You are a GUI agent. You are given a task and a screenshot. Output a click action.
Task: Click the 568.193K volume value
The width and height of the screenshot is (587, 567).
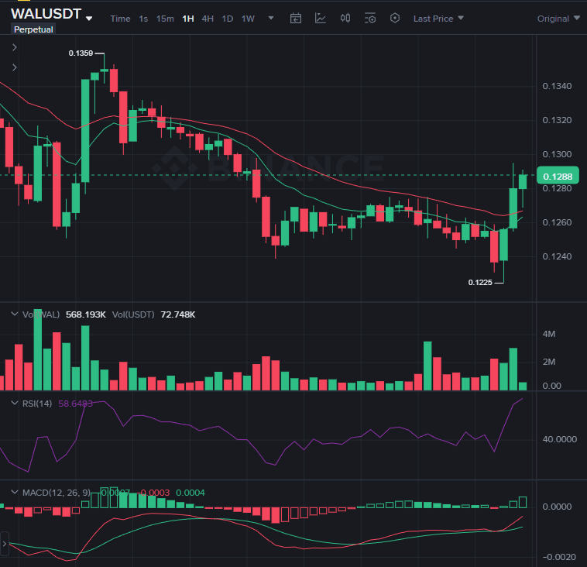coord(86,314)
